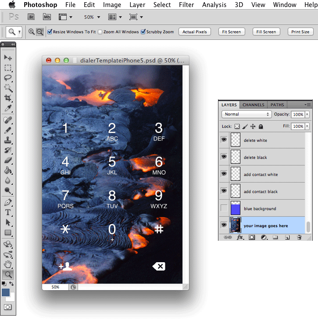Select the Blur tool

pyautogui.click(x=8, y=180)
